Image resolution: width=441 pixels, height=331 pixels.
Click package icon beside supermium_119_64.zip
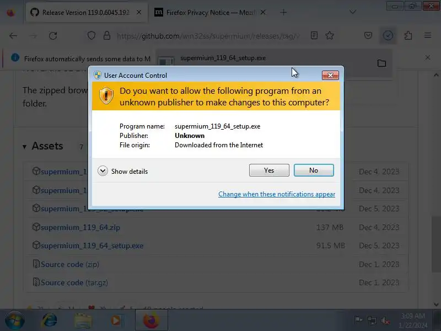pyautogui.click(x=36, y=227)
